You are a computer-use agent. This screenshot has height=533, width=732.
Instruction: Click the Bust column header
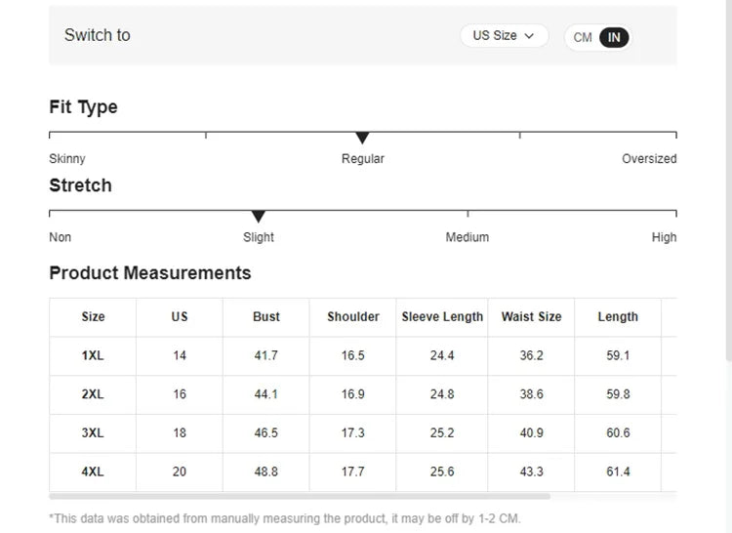266,317
